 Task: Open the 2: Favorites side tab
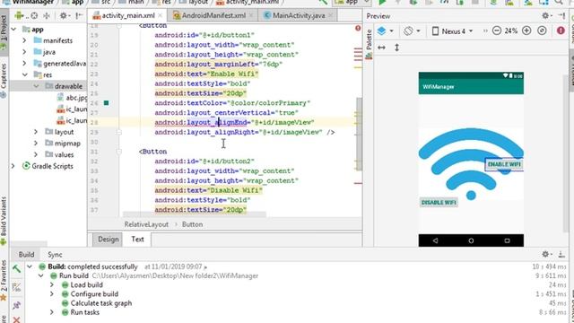tap(4, 280)
